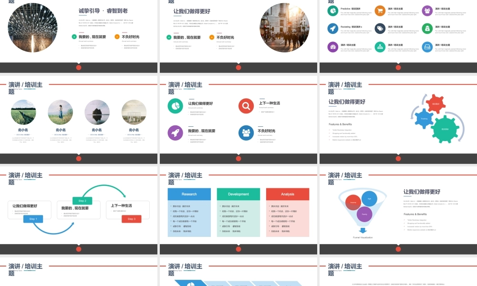
Task: Click 演讲 / 培训主题 title of funnel slide
Action: tap(345, 178)
